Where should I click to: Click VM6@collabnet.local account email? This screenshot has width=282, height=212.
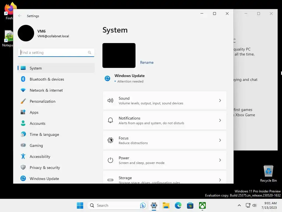(x=53, y=36)
